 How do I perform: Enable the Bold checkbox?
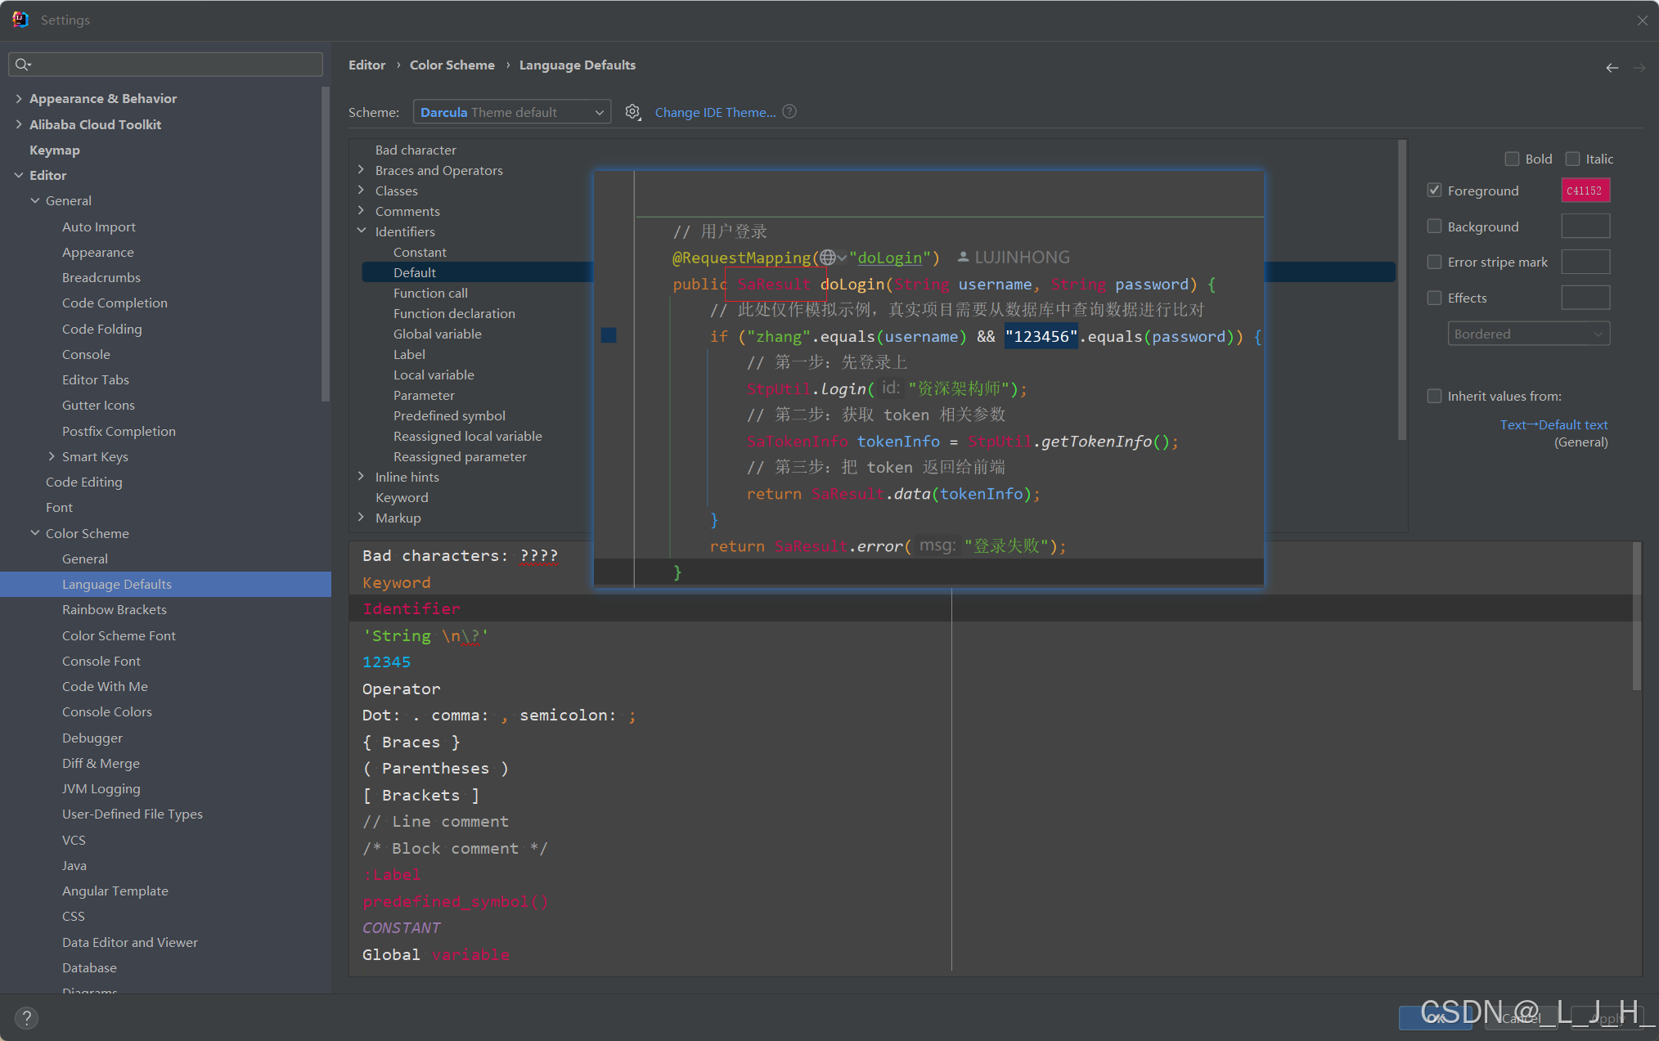(1512, 159)
